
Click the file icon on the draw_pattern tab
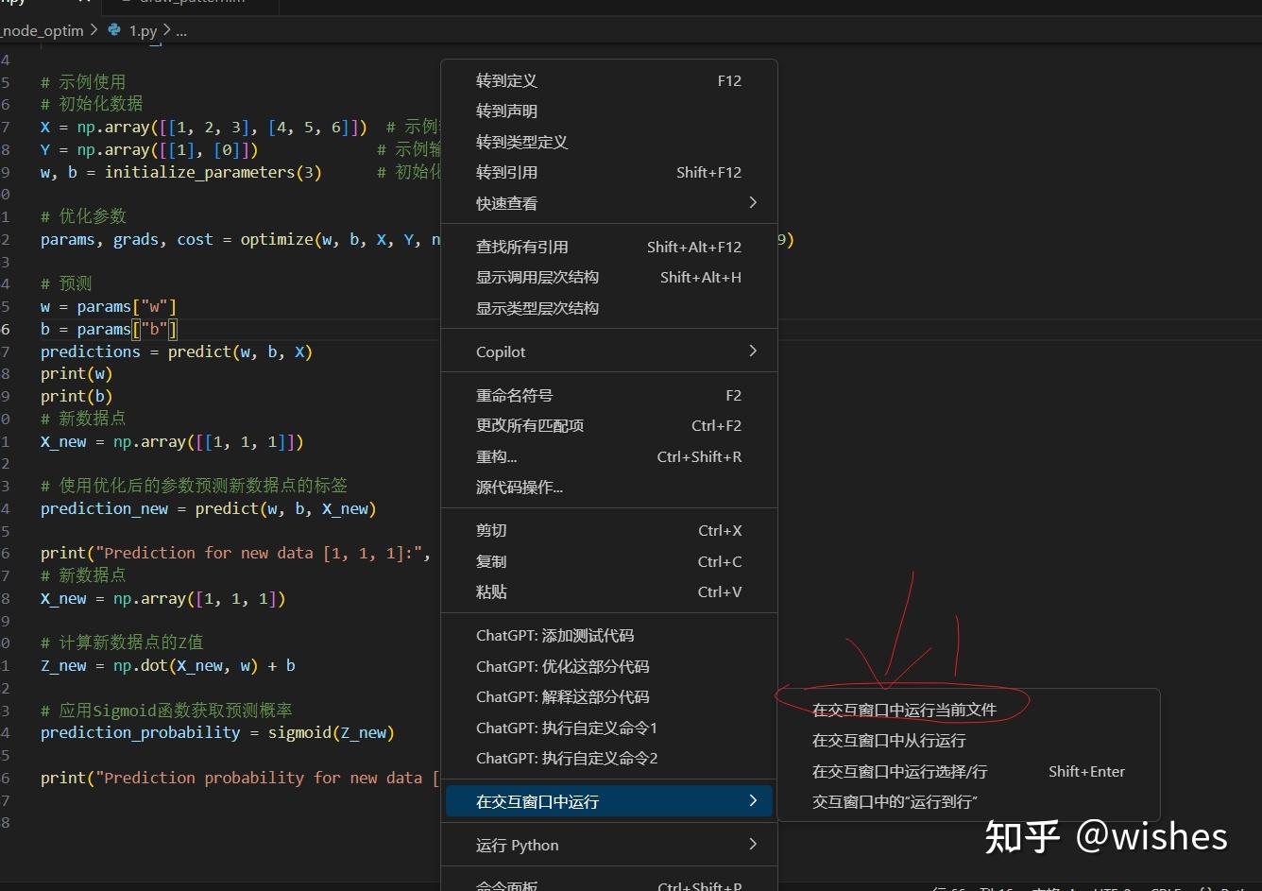click(128, 3)
